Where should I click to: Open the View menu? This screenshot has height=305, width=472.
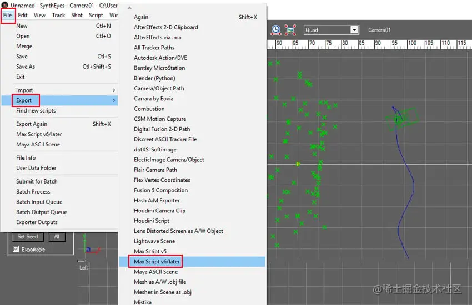click(39, 15)
